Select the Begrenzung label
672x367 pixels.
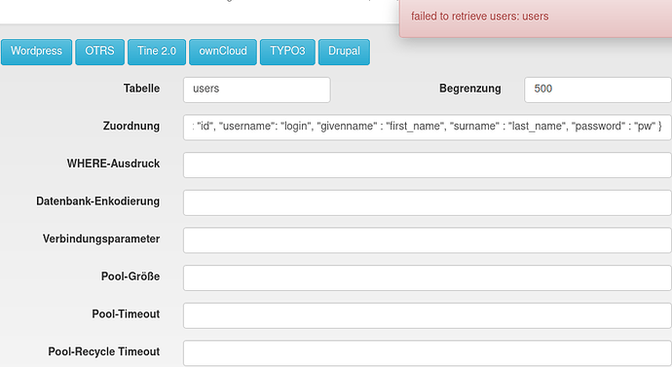pyautogui.click(x=470, y=89)
